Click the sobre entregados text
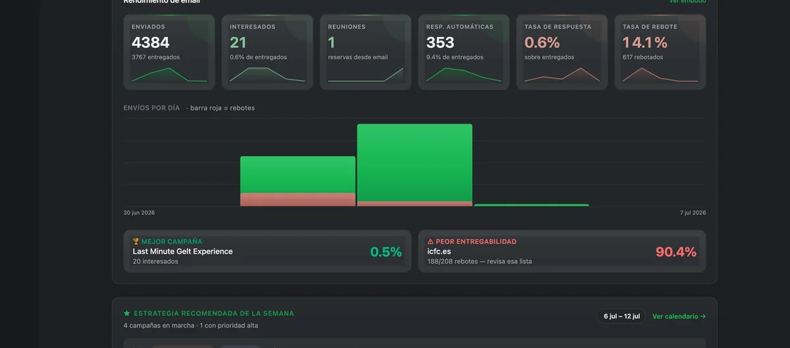This screenshot has width=790, height=348. (549, 57)
